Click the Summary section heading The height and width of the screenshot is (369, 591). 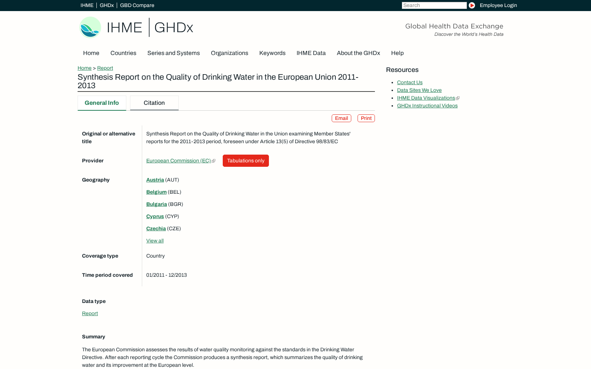coord(93,337)
